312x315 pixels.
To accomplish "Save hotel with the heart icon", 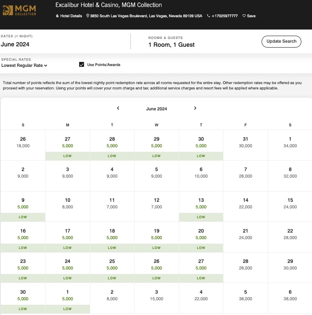I will tap(244, 16).
